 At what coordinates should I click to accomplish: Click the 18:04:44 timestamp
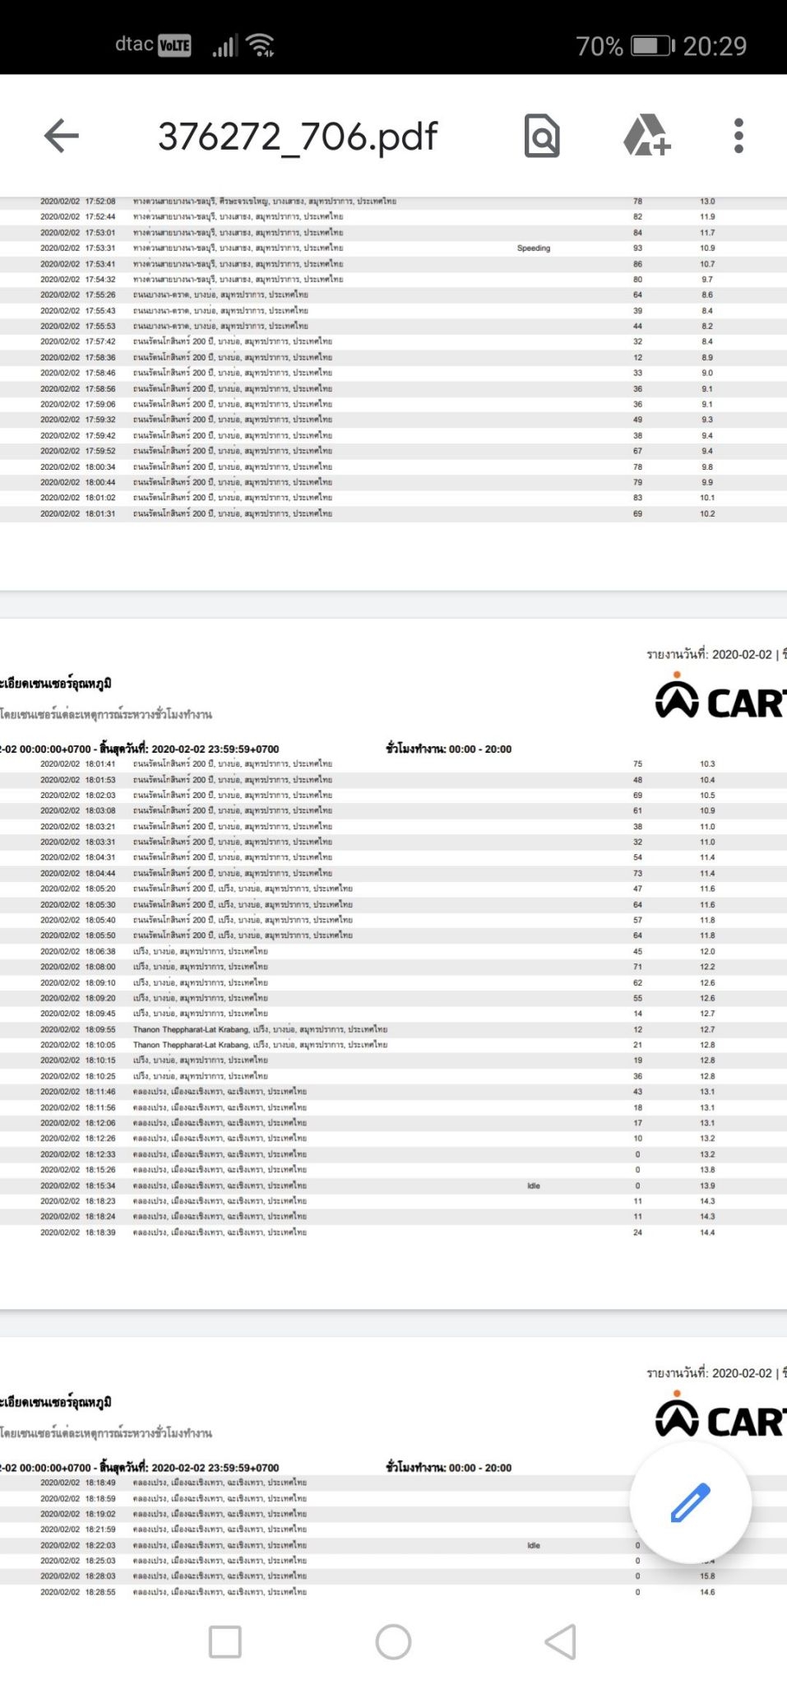pyautogui.click(x=100, y=873)
